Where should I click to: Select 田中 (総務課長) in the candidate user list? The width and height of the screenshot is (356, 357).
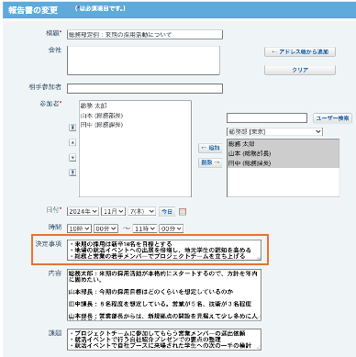click(x=284, y=163)
